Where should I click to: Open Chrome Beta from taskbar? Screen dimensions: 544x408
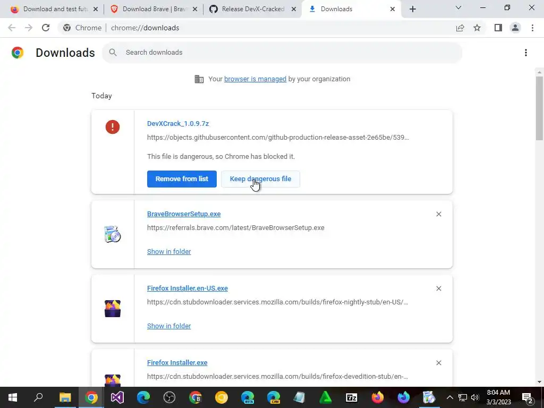click(195, 397)
